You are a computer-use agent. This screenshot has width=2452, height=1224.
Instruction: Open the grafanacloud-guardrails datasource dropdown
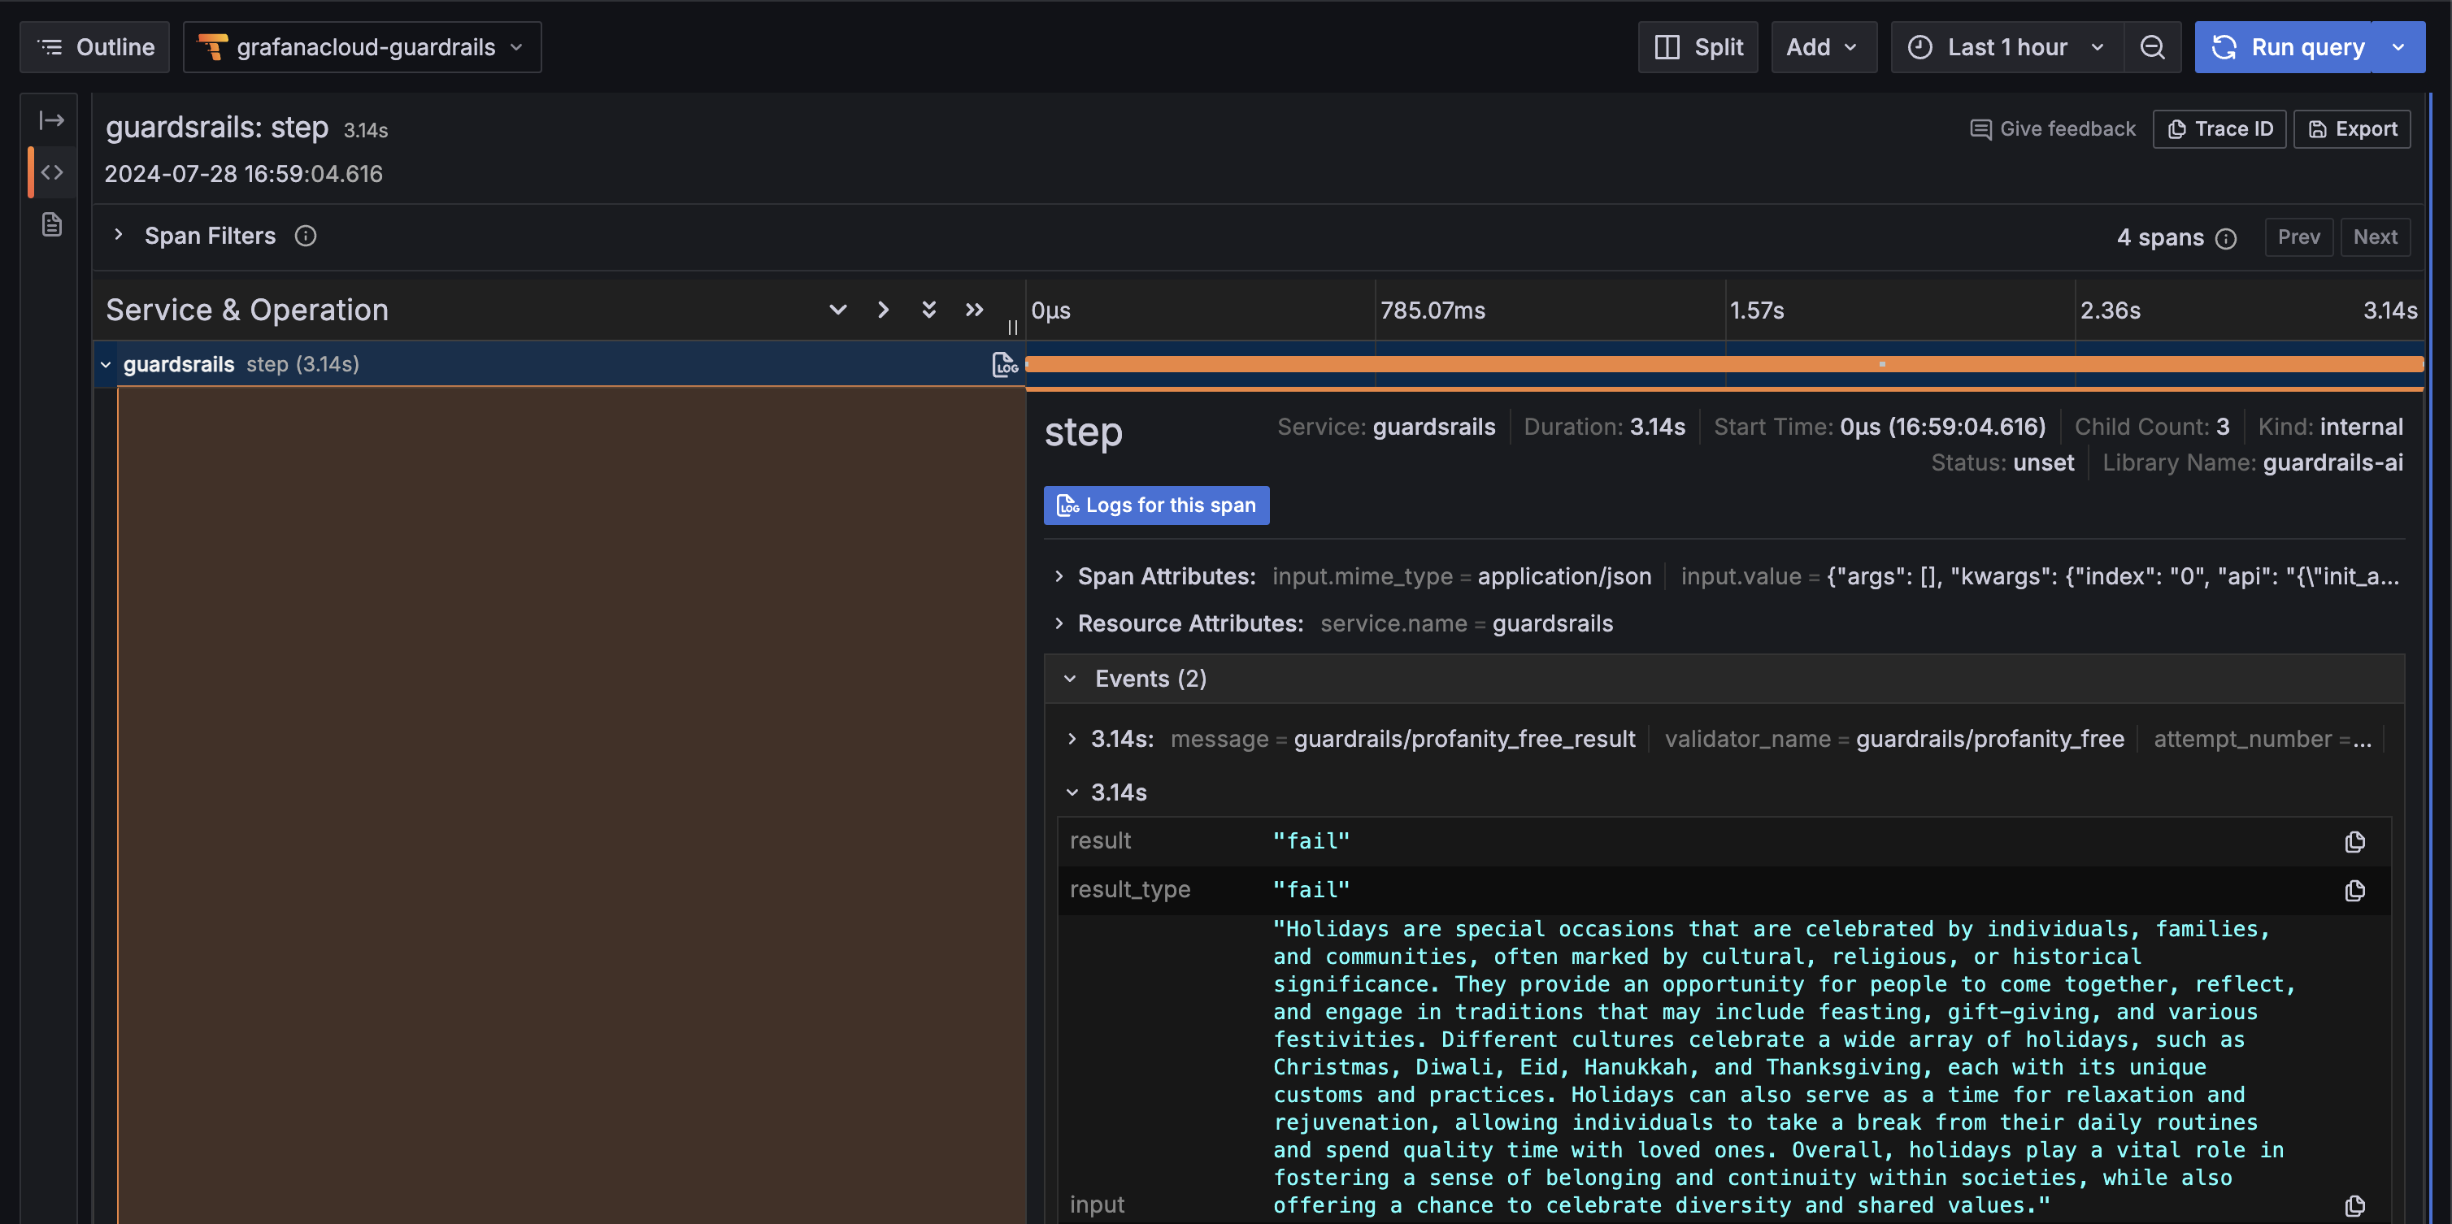click(x=363, y=48)
